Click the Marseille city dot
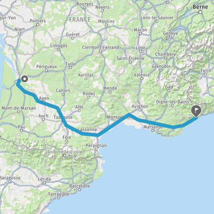214x214 pixels. pyautogui.click(x=153, y=131)
